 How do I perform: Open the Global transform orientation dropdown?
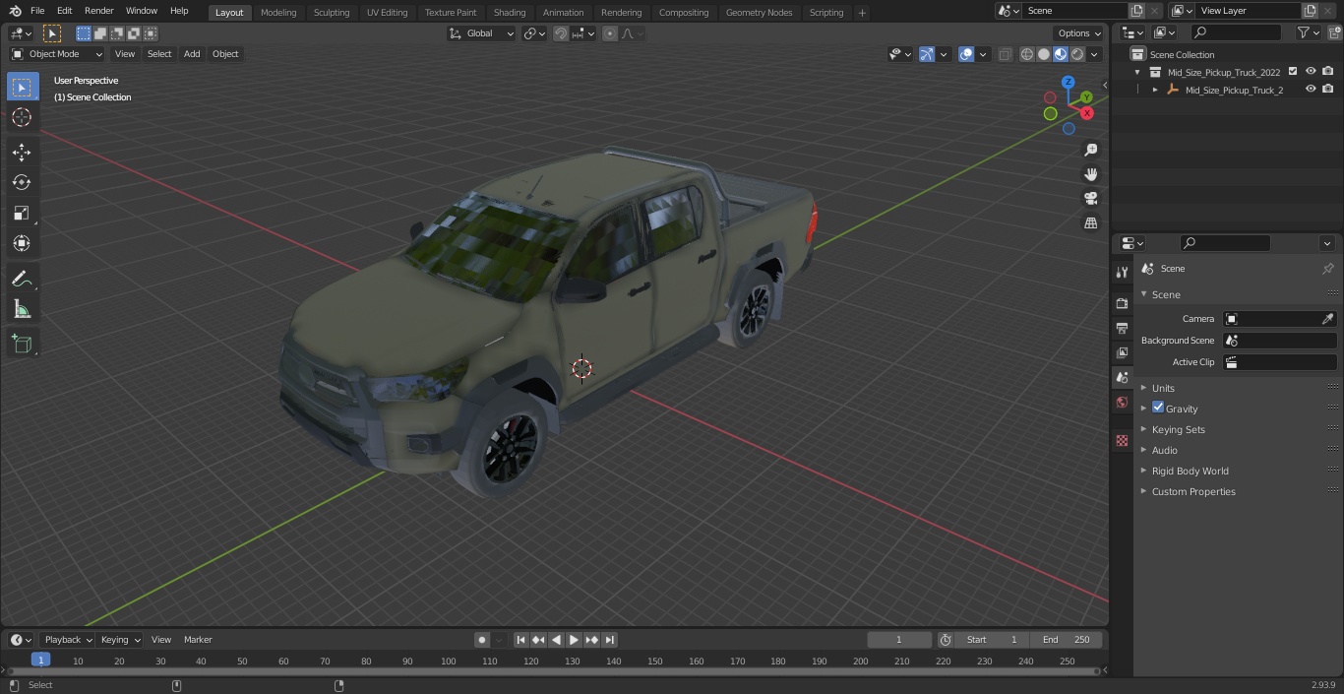pos(481,33)
